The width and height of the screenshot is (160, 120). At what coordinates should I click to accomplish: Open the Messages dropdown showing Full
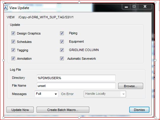point(46,94)
